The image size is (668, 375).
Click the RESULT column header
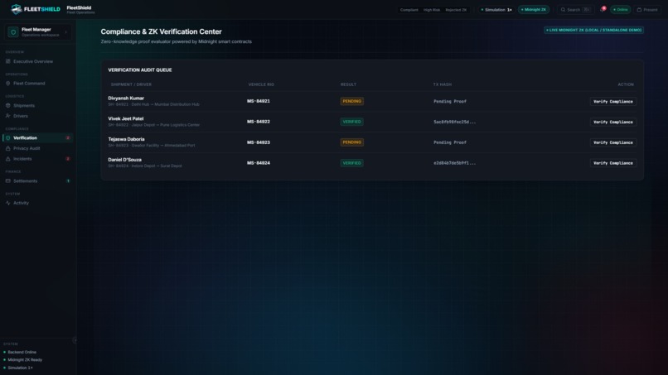(348, 84)
